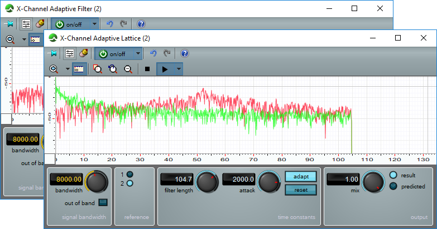This screenshot has width=437, height=229.
Task: Click the attack value field showing 2000.0
Action: click(x=239, y=179)
